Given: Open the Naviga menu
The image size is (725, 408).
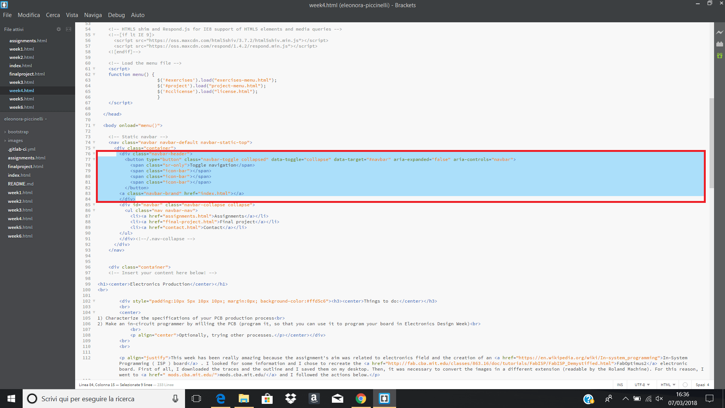Looking at the screenshot, I should pos(93,15).
